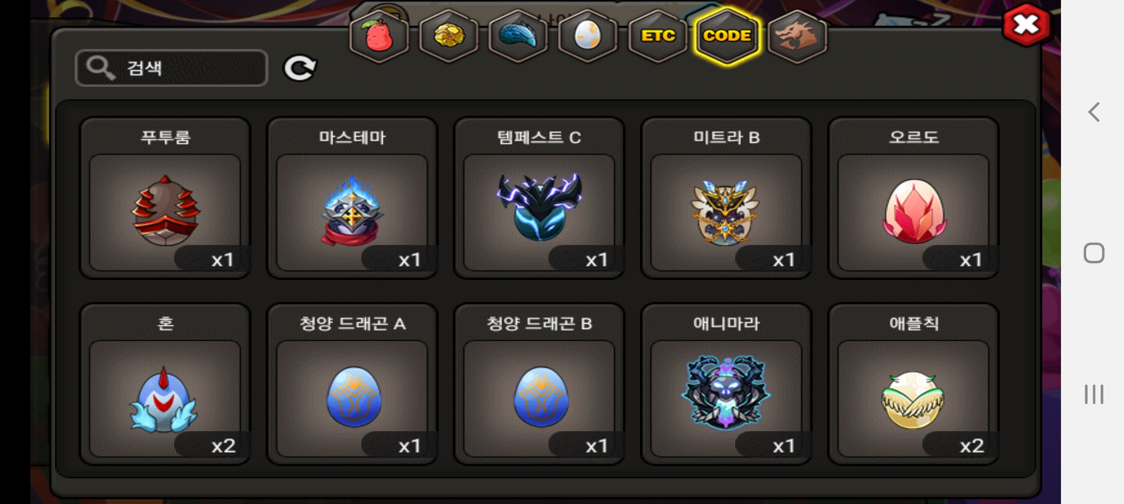Choose the 템페스트 C egg
This screenshot has width=1124, height=504.
coord(539,198)
